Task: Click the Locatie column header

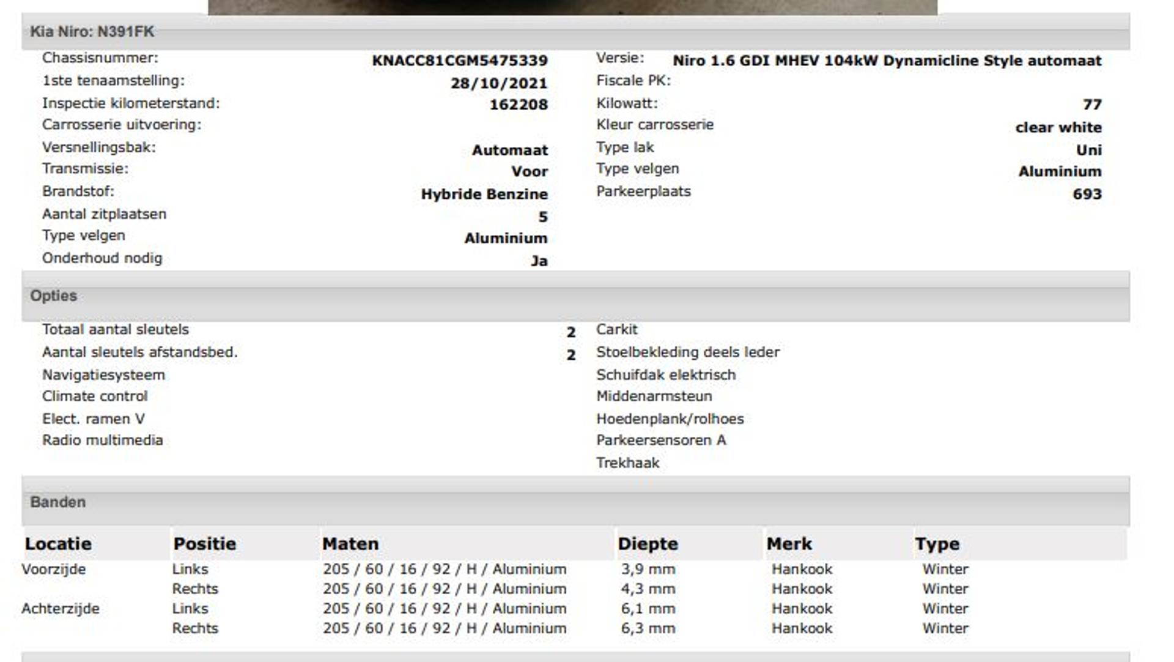Action: tap(58, 544)
